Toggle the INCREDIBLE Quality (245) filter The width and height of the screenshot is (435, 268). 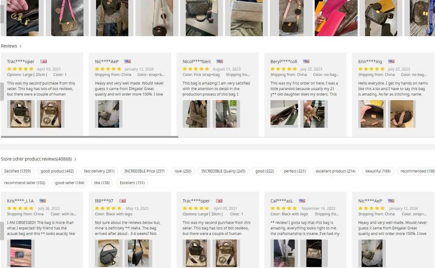coord(223,171)
